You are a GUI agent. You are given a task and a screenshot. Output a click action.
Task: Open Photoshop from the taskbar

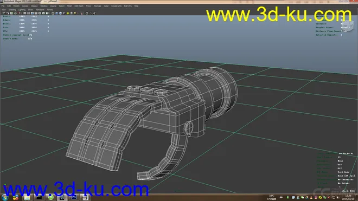[x=74, y=197]
